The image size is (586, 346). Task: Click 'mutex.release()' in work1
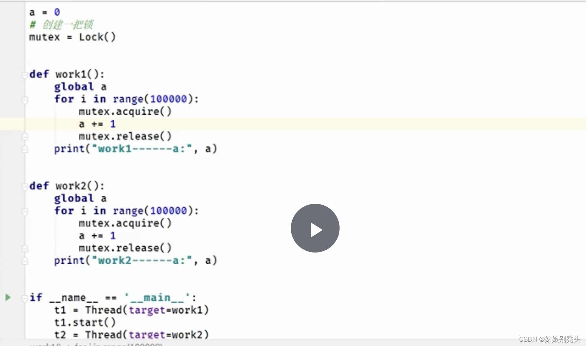(125, 136)
